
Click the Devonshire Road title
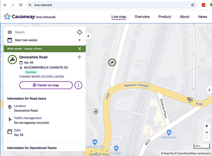click(33, 57)
